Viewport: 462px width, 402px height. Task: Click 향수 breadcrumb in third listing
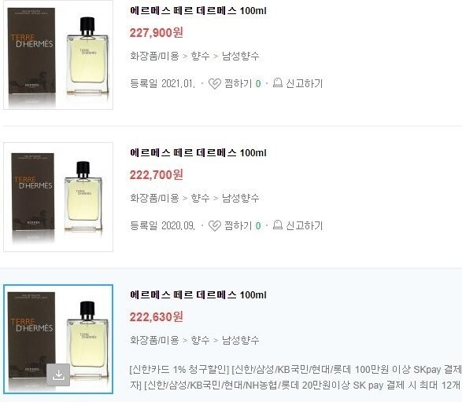coord(201,340)
